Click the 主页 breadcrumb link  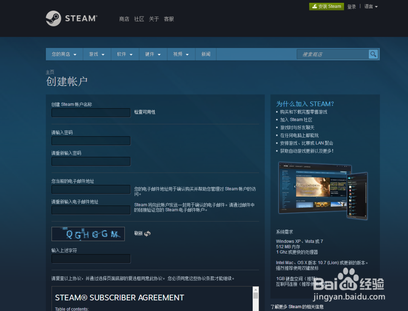click(50, 72)
